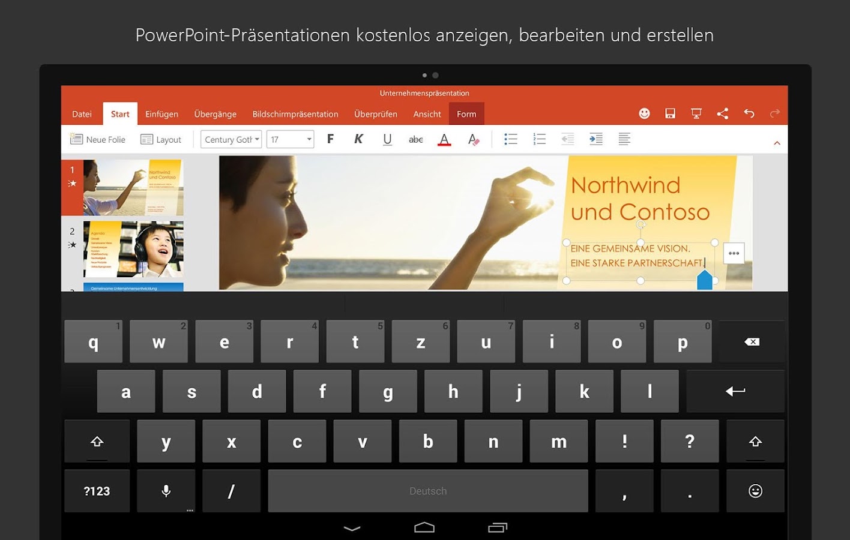850x540 pixels.
Task: Switch to the Einfügen tab
Action: pyautogui.click(x=161, y=113)
